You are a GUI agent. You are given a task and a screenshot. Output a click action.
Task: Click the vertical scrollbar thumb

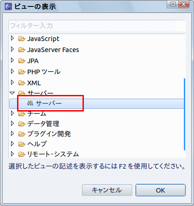(184, 114)
